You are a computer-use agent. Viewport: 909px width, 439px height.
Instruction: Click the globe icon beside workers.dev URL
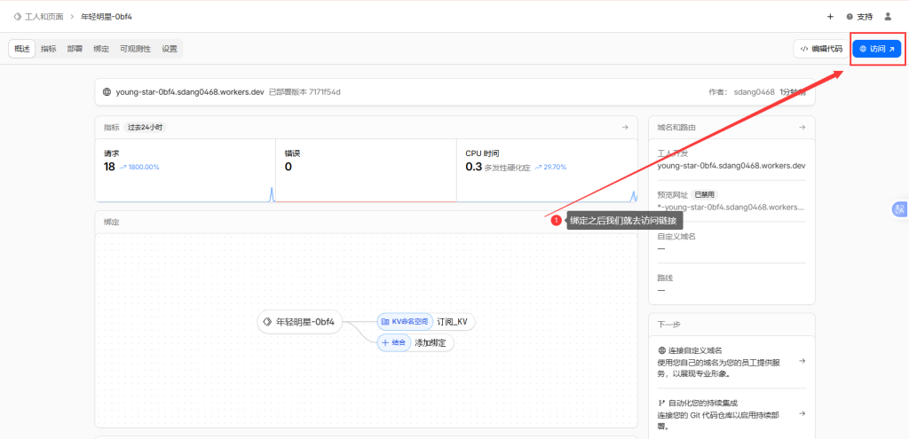pos(107,91)
